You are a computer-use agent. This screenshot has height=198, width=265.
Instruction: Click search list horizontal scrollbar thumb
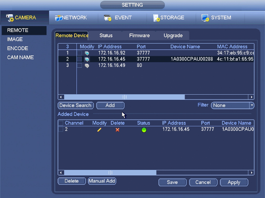124,97
